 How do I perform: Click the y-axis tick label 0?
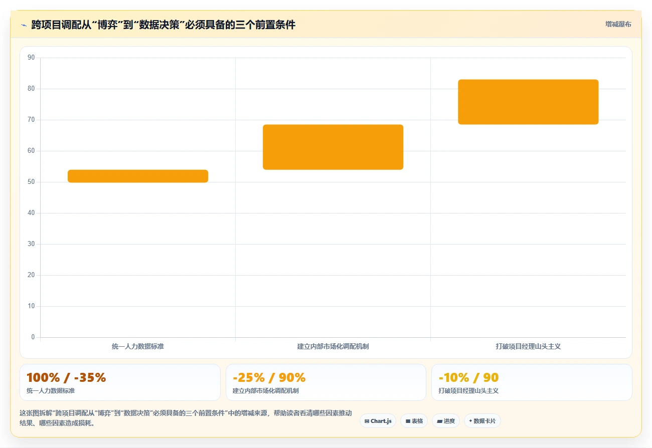pyautogui.click(x=33, y=337)
